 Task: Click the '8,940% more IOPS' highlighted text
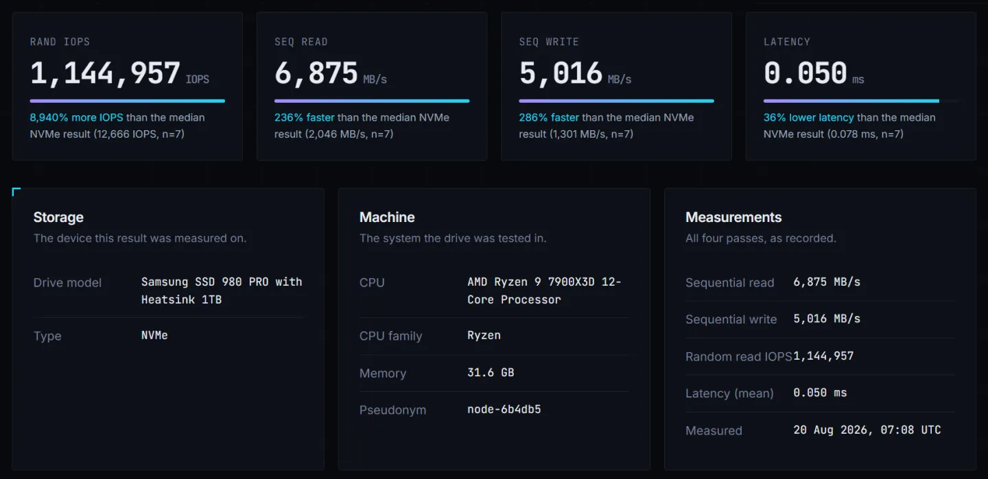(x=77, y=117)
